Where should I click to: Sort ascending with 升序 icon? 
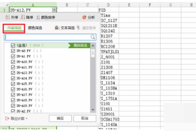(12, 17)
